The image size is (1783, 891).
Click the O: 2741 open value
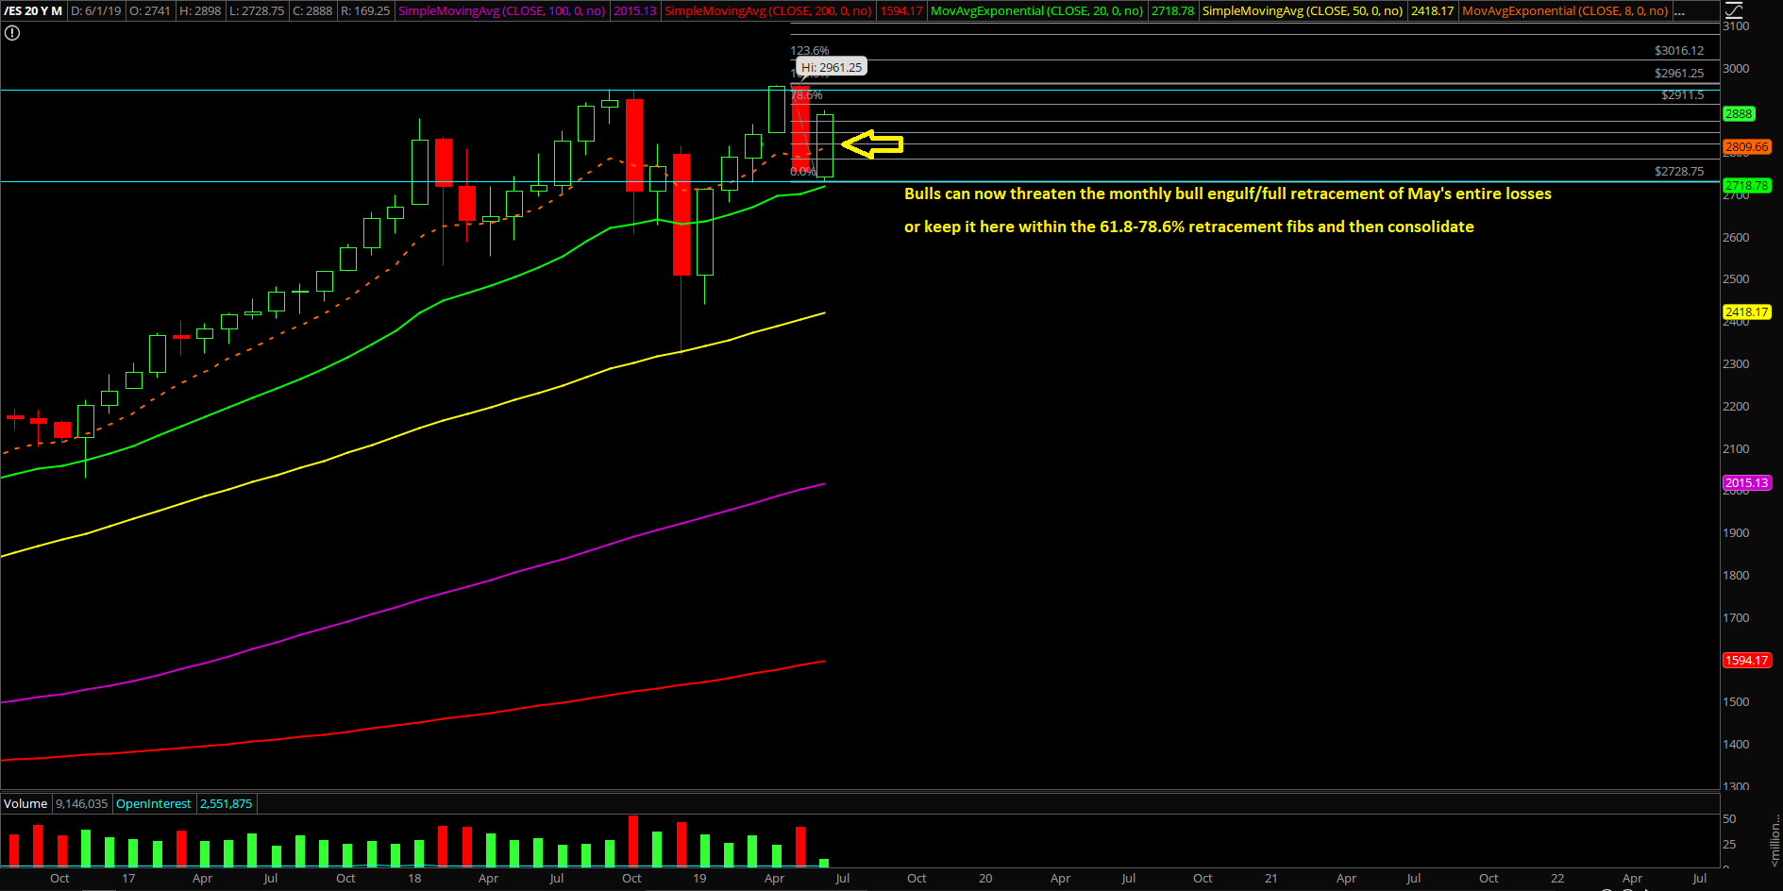150,11
